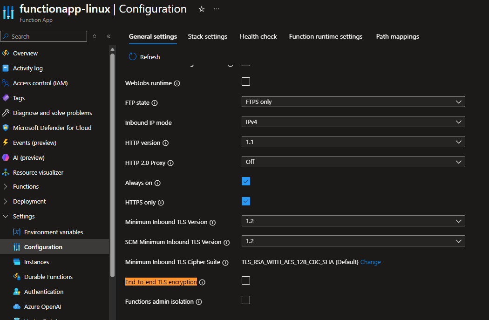Click the Authentication person icon
Viewport: 489px width, 320px height.
tap(17, 292)
